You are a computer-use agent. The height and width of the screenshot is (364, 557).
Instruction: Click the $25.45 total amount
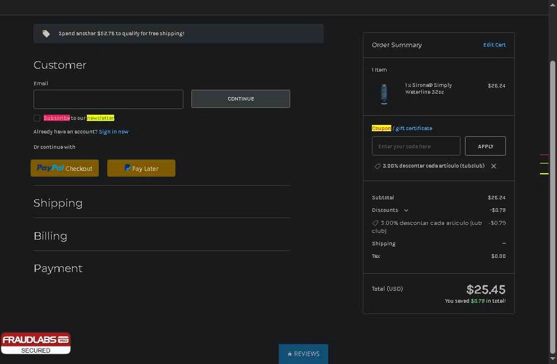tap(485, 290)
